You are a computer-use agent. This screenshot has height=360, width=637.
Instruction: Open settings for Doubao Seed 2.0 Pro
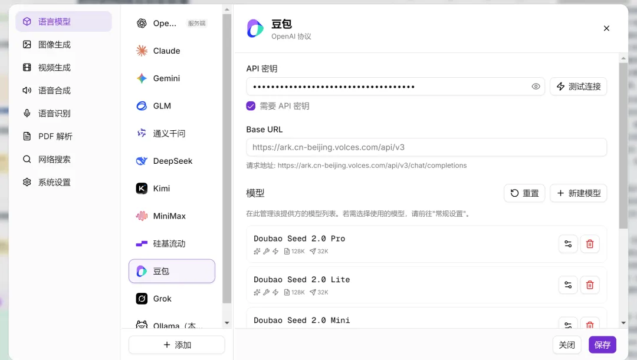pyautogui.click(x=568, y=244)
